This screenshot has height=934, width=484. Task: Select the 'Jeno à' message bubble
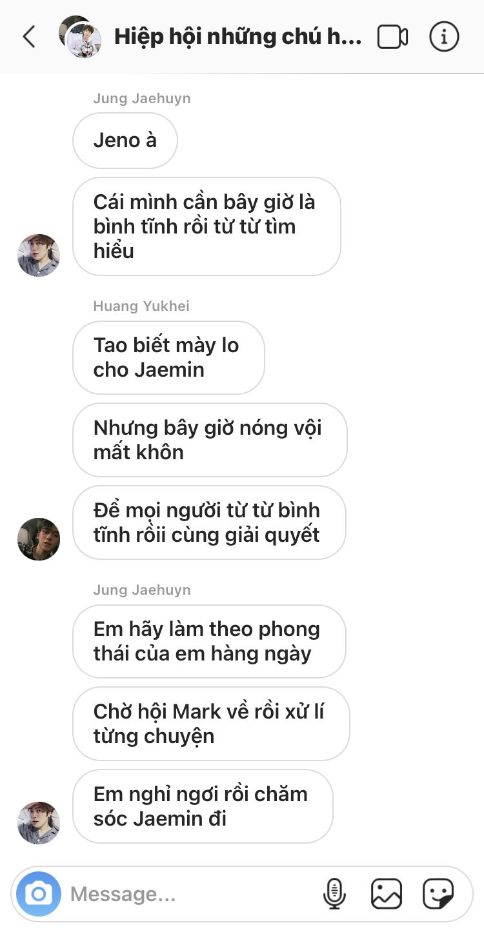[x=125, y=141]
